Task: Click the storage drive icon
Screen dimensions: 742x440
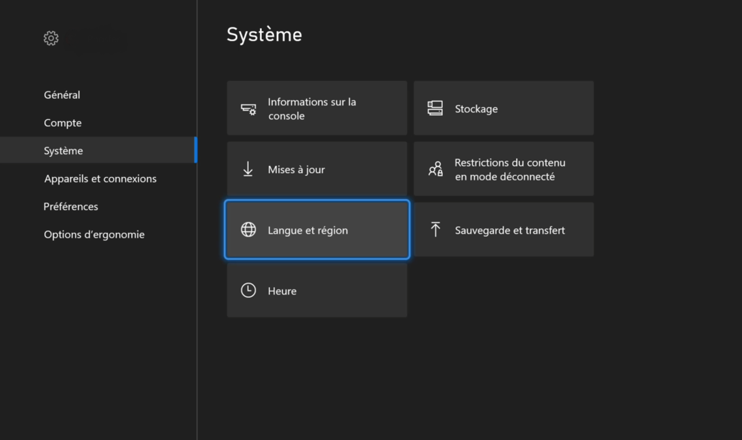Action: click(x=435, y=108)
